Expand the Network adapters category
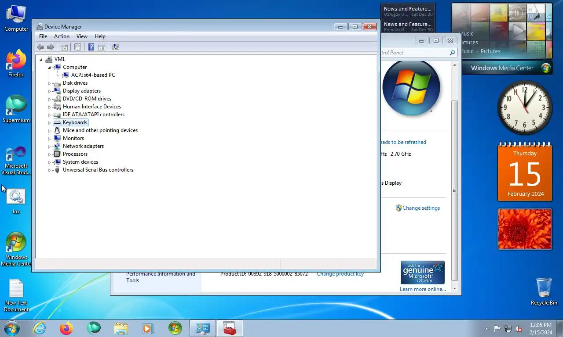The width and height of the screenshot is (563, 337). [x=49, y=147]
